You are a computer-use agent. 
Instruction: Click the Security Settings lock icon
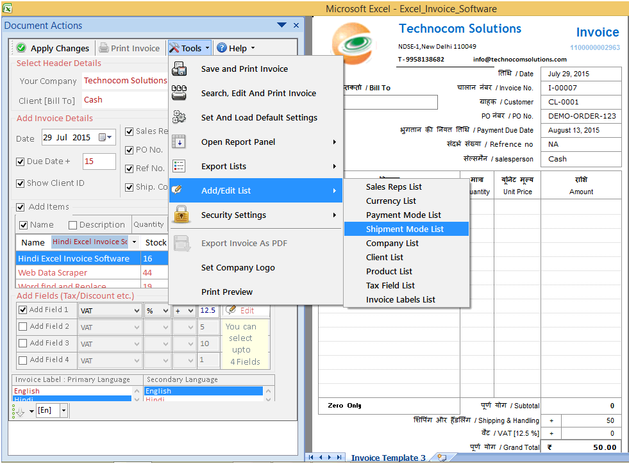(x=180, y=215)
